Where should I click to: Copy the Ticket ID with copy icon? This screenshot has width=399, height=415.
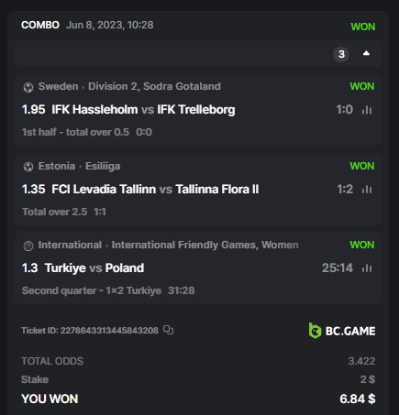pyautogui.click(x=168, y=330)
